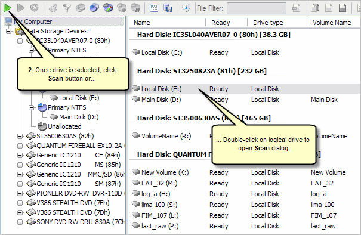The image size is (361, 235).
Task: Select lima 100 (S:) in the drive list
Action: [159, 205]
